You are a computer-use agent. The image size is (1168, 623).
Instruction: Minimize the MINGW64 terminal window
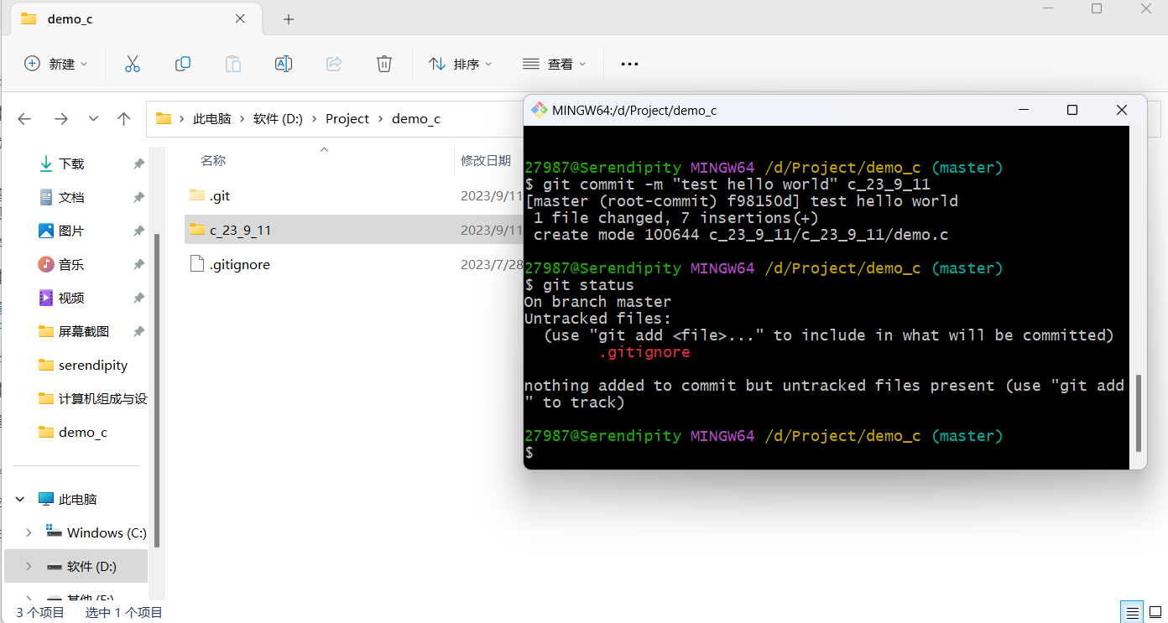[1022, 110]
